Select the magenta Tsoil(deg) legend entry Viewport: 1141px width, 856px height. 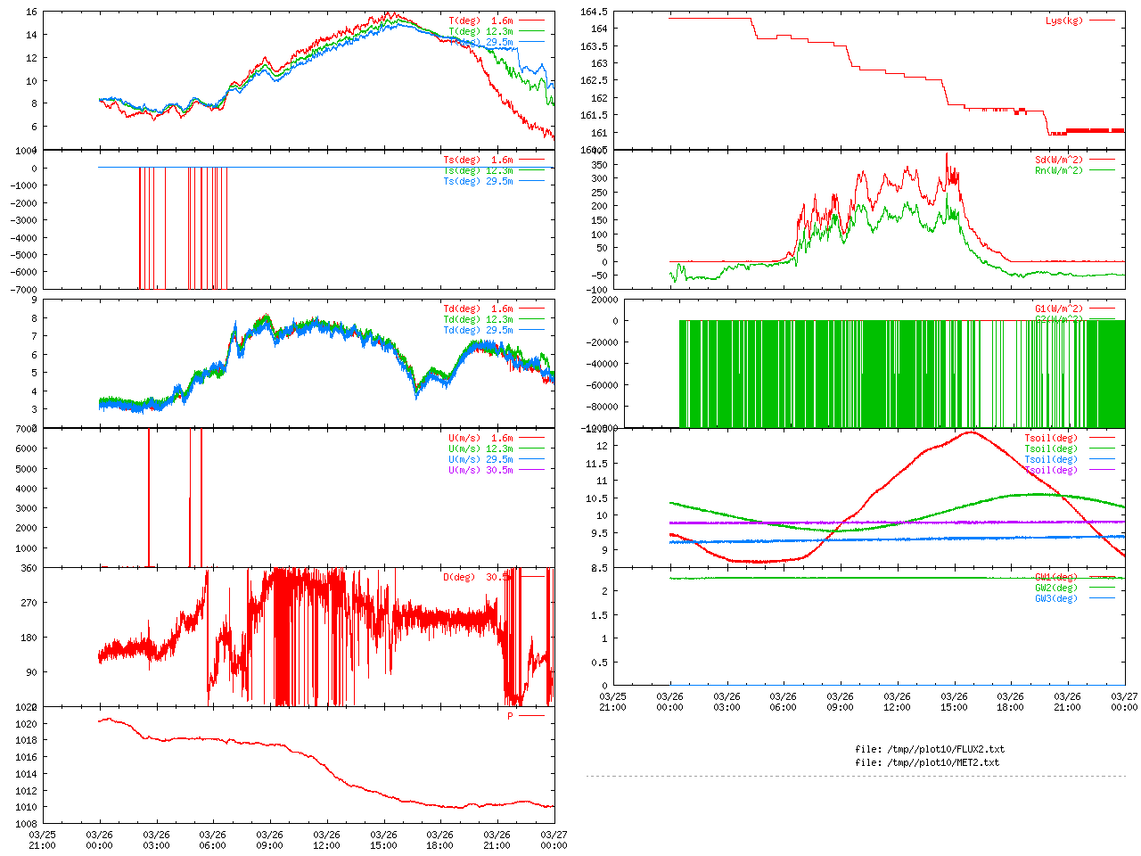[x=1050, y=470]
